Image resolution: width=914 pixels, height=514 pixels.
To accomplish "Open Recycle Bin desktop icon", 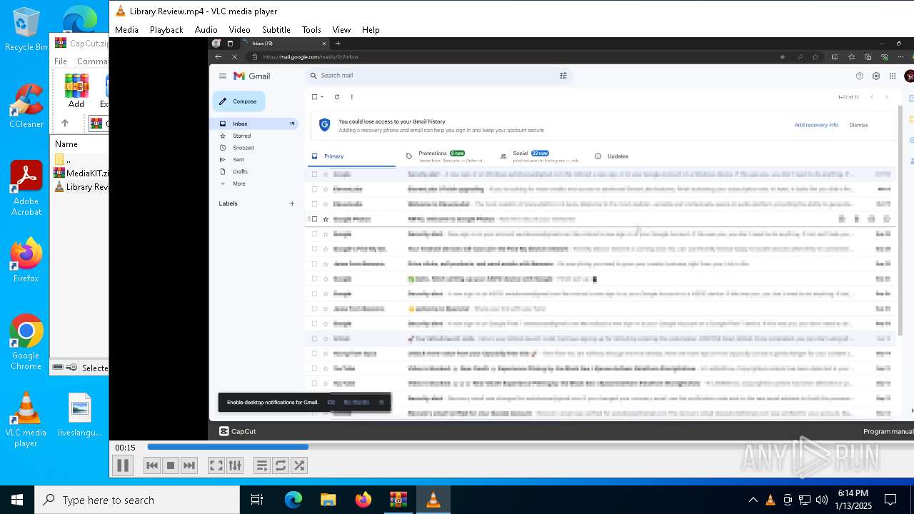I will tap(26, 29).
